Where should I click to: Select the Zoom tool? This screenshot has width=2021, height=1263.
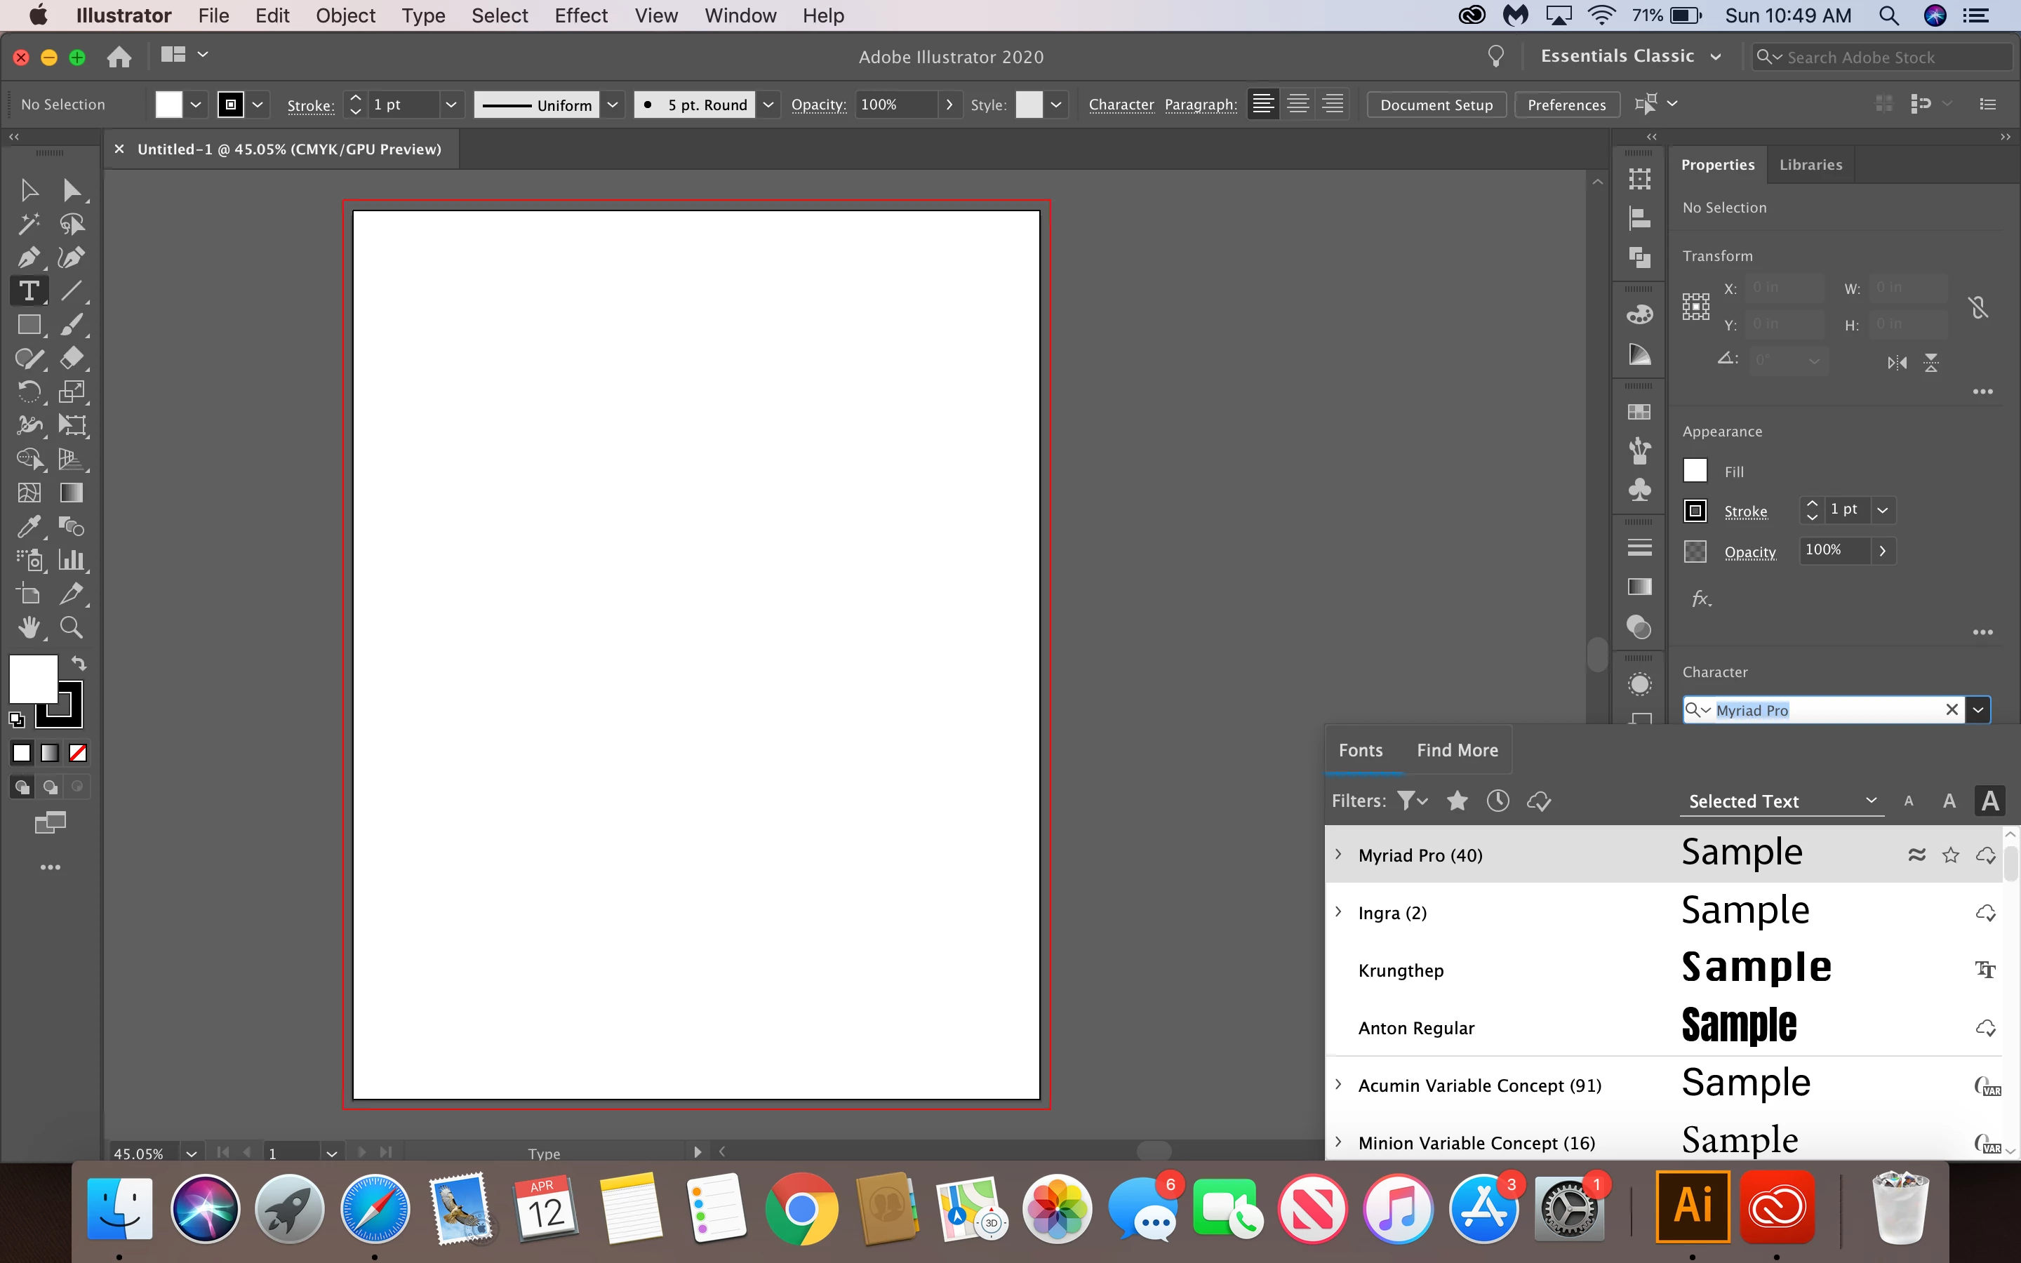tap(71, 627)
